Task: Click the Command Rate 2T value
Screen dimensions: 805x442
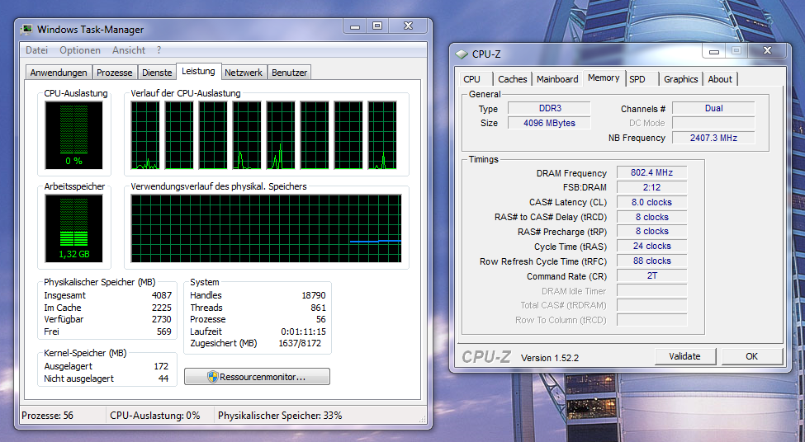Action: 651,276
